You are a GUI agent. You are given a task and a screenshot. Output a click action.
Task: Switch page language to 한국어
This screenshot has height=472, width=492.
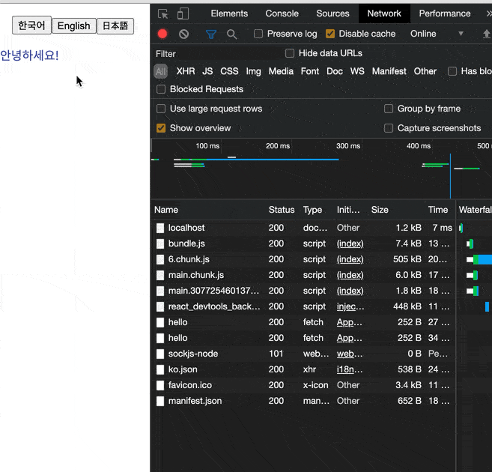(x=31, y=25)
